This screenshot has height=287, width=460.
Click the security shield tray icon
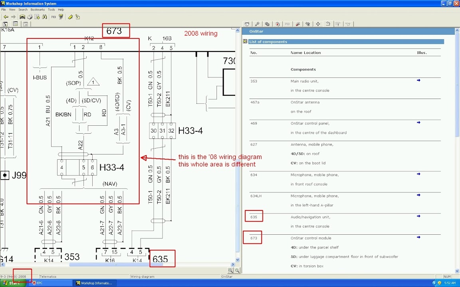click(x=440, y=283)
